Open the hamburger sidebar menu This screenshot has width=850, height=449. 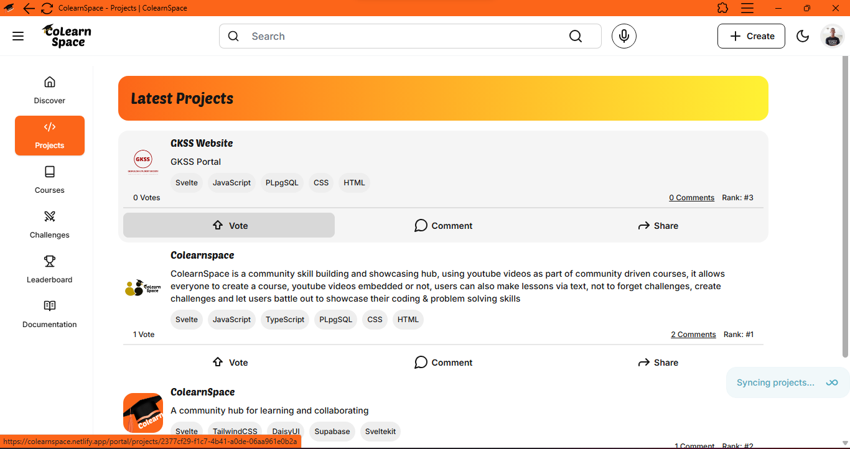click(18, 36)
